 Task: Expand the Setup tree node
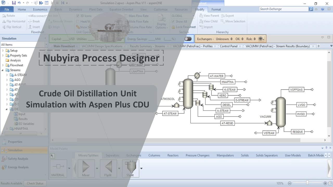click(x=3, y=51)
